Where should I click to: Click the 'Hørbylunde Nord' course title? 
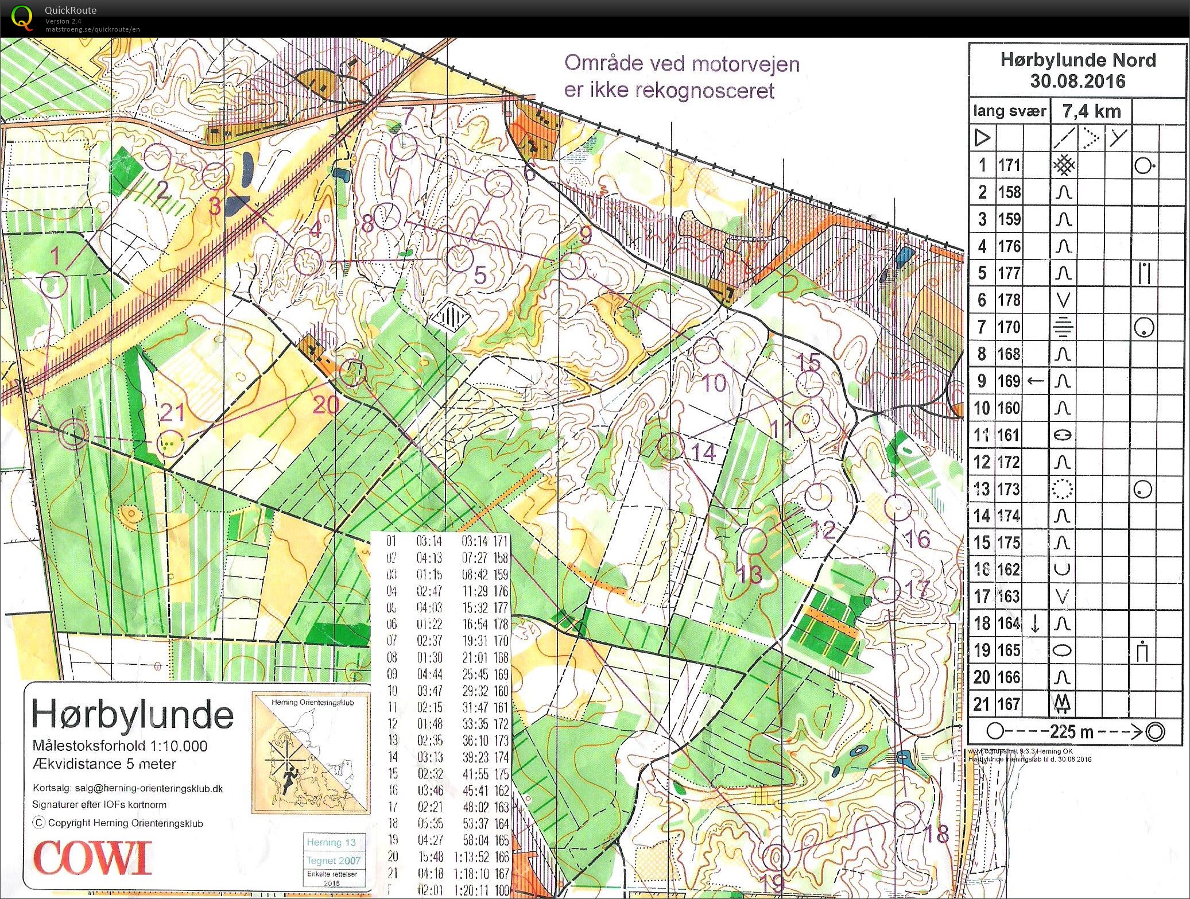pos(1078,60)
